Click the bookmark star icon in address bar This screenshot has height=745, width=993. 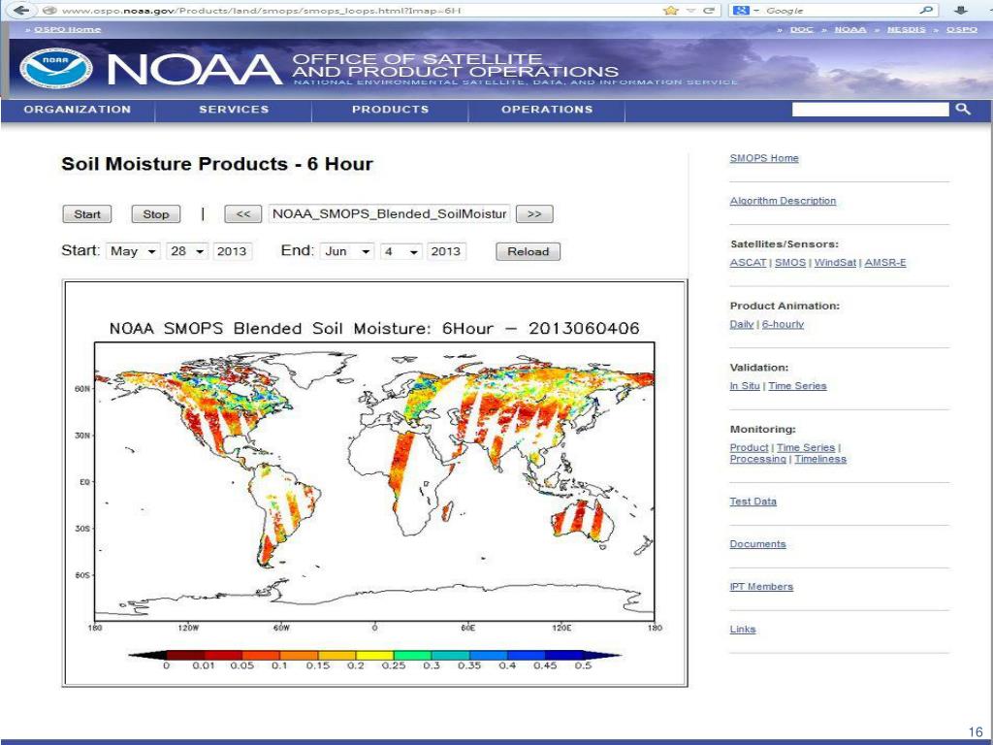[x=671, y=10]
